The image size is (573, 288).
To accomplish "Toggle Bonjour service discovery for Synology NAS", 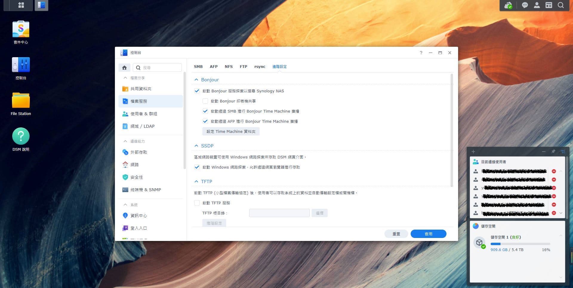I will [197, 91].
